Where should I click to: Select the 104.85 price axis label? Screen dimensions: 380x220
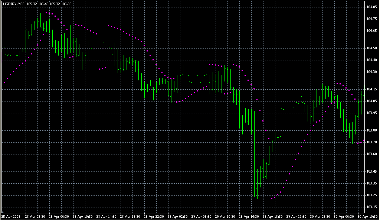(x=371, y=7)
